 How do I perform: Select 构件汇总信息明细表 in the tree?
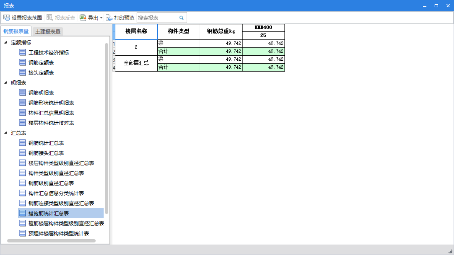[51, 113]
